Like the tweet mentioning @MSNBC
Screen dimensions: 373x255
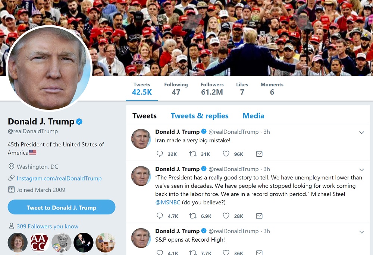226,216
